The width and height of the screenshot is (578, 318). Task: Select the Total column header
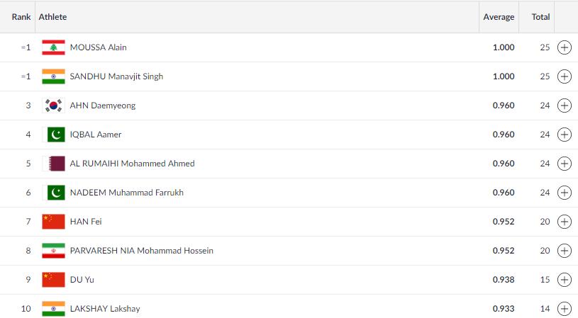pyautogui.click(x=541, y=17)
